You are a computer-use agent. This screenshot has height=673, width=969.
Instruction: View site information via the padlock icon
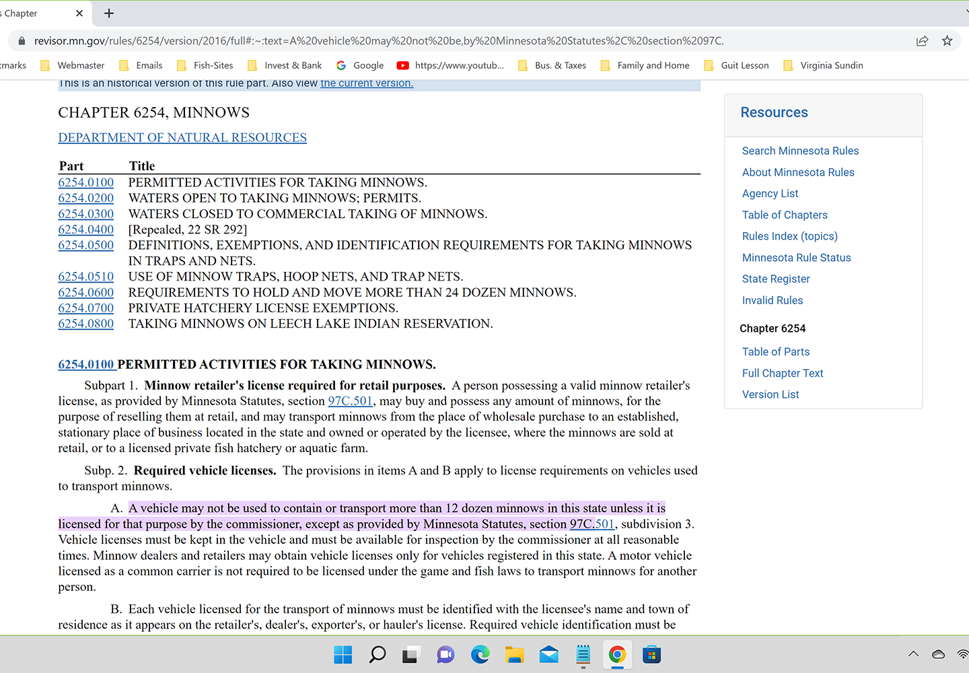(x=22, y=40)
